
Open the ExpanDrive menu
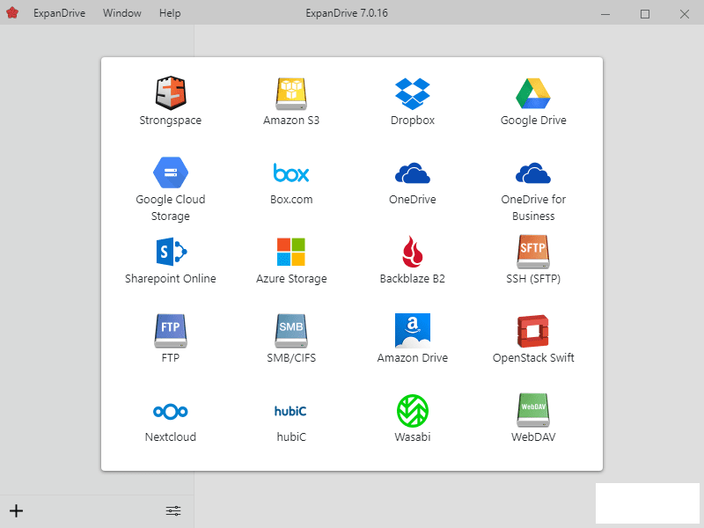59,13
